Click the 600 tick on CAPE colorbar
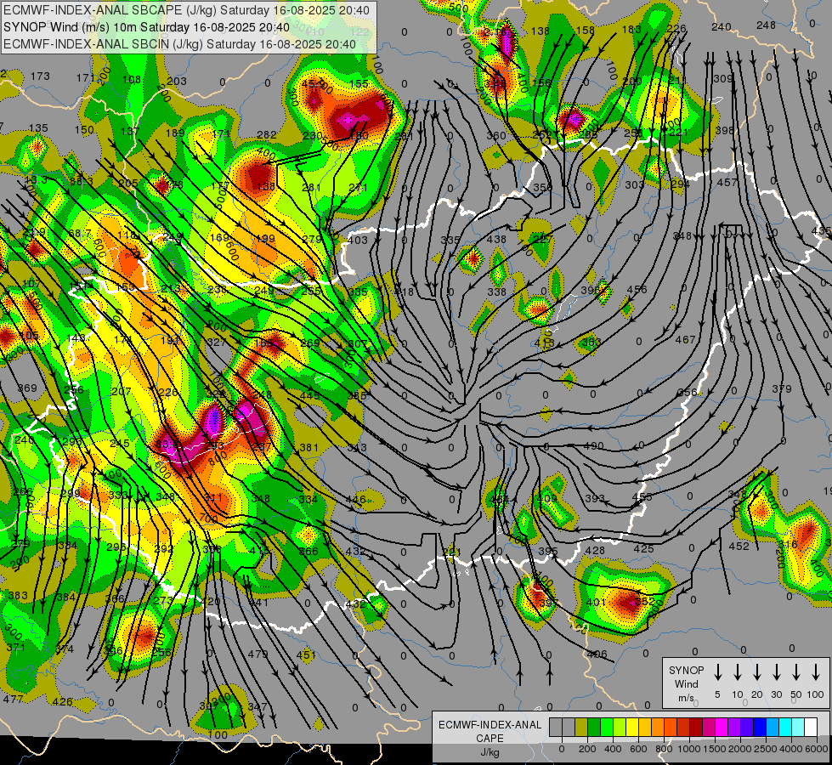 tap(638, 749)
